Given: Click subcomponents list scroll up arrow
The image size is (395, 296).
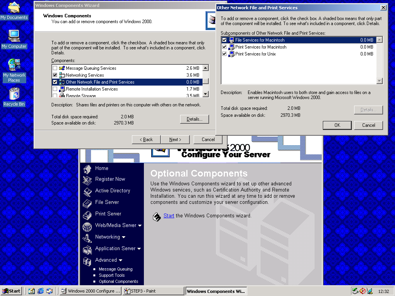Looking at the screenshot, I should point(380,40).
